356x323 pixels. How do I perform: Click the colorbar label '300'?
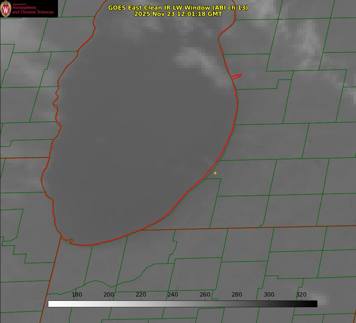[269, 294]
